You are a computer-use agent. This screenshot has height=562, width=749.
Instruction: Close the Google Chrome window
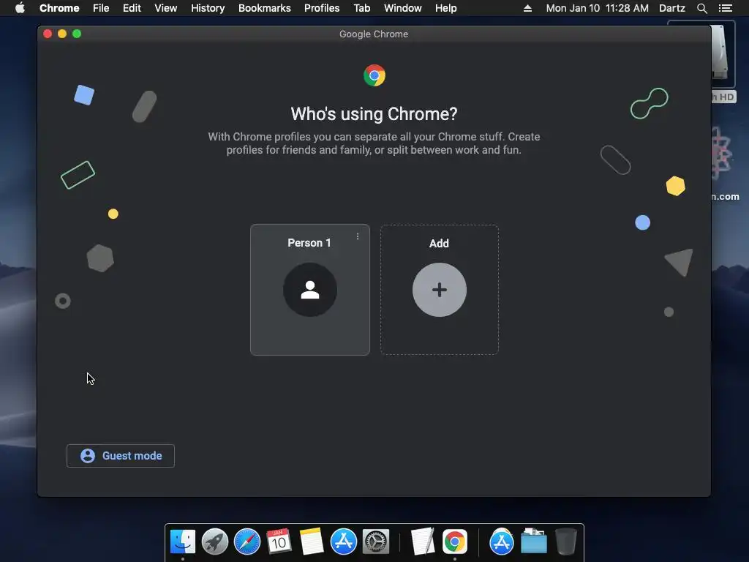pyautogui.click(x=48, y=34)
